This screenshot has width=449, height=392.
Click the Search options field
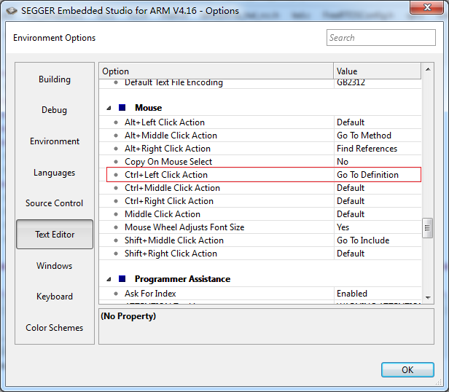point(380,37)
